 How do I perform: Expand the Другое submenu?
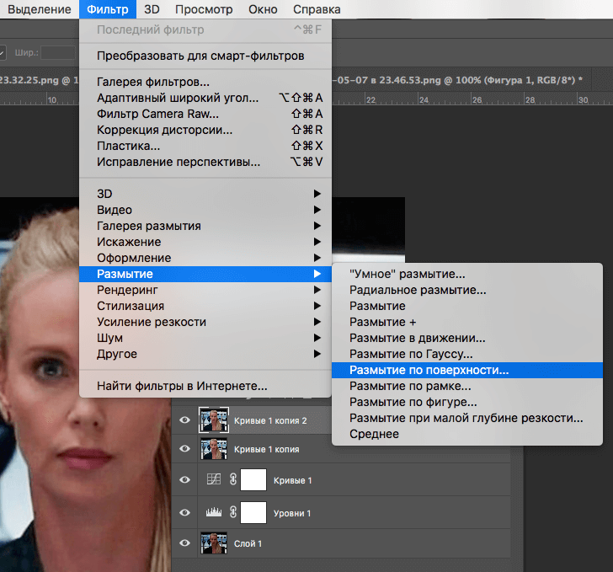tap(205, 354)
